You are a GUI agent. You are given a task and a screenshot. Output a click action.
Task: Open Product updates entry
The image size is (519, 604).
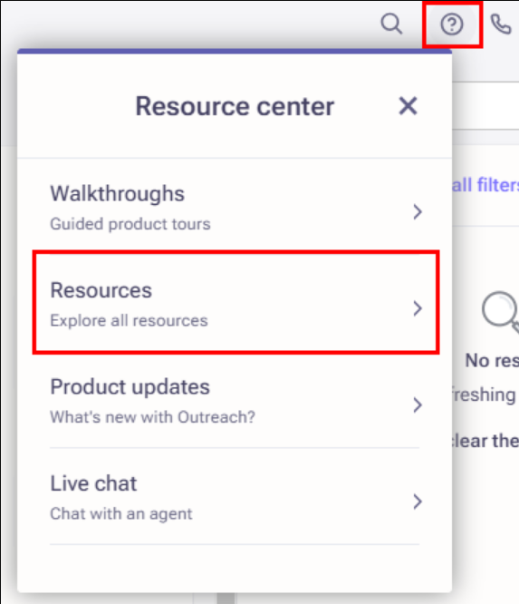pos(235,401)
